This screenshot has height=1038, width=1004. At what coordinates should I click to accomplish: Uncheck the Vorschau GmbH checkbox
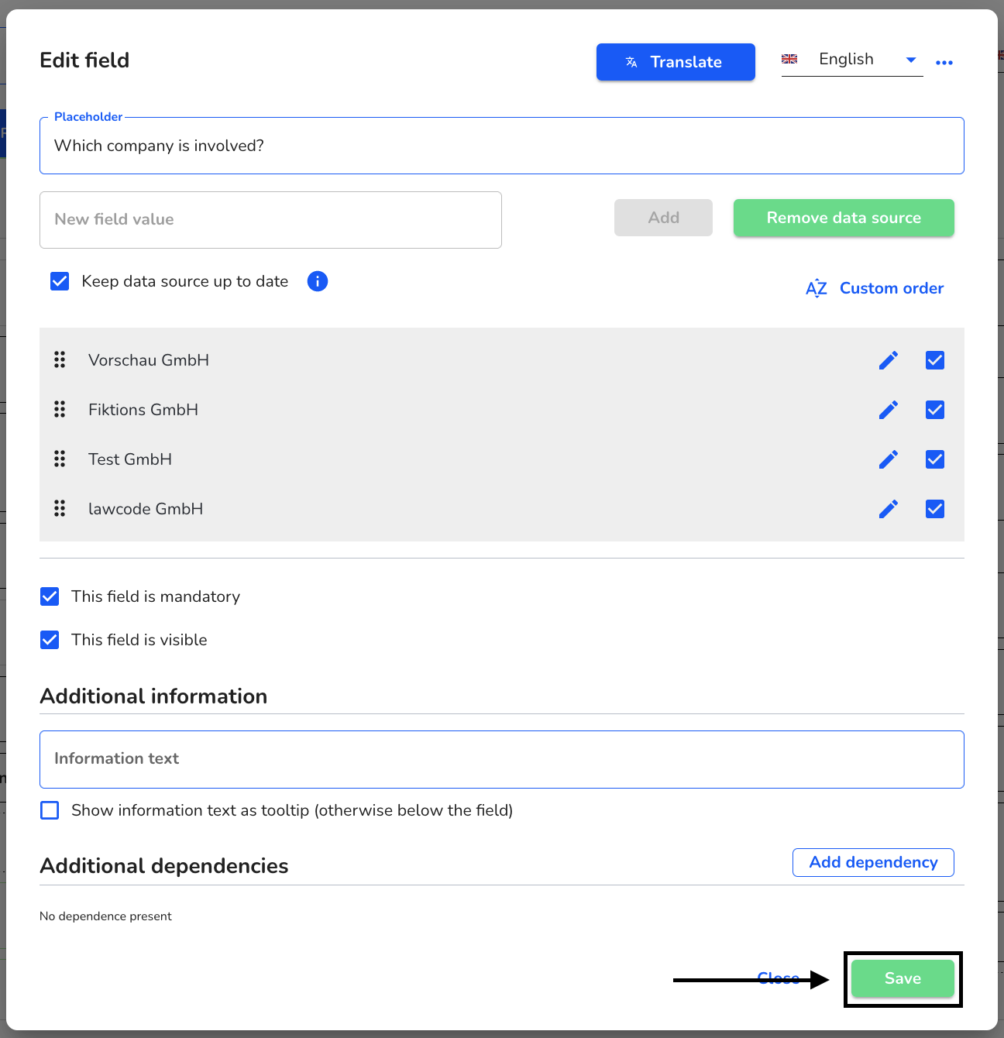coord(935,360)
